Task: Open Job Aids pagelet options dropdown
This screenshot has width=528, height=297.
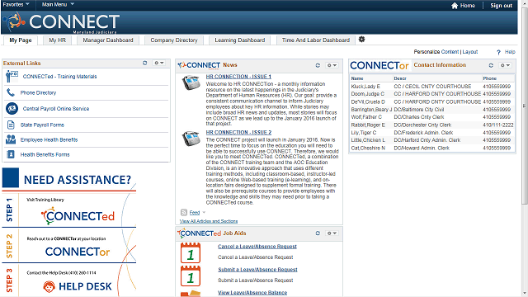Action: [x=332, y=233]
